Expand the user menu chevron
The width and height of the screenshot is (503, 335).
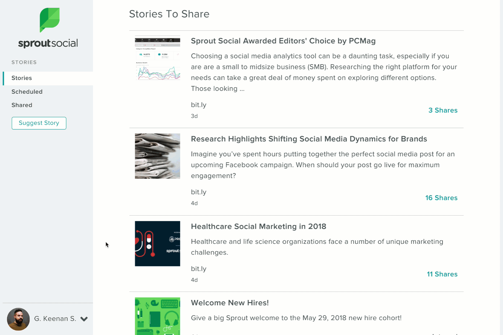pyautogui.click(x=84, y=319)
